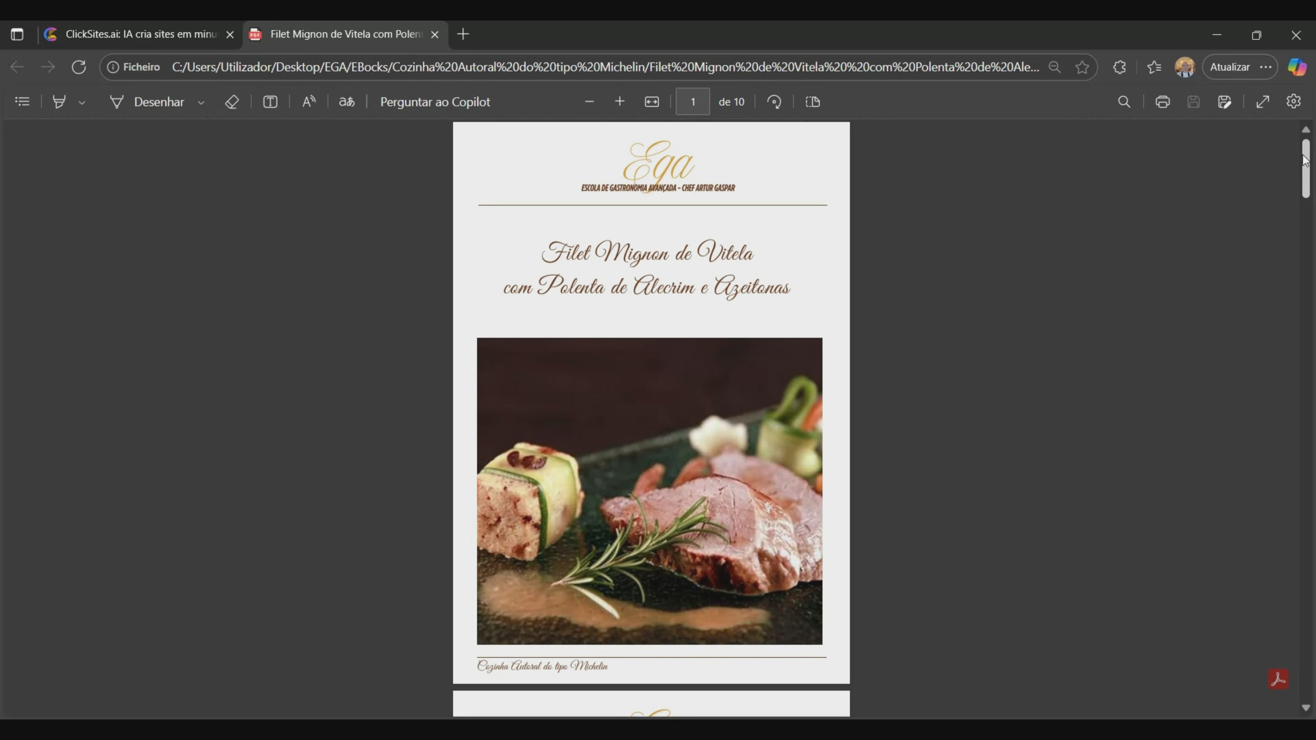
Task: Add a text box annotation
Action: [270, 102]
